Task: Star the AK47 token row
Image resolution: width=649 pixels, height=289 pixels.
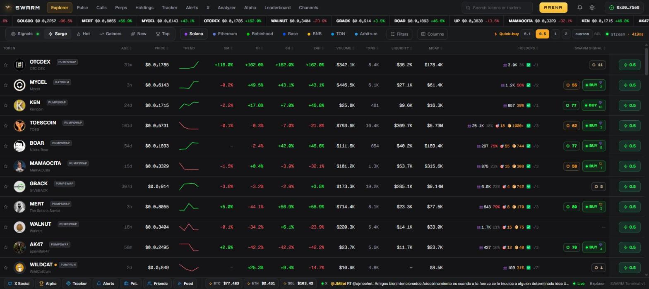Action: [6, 247]
